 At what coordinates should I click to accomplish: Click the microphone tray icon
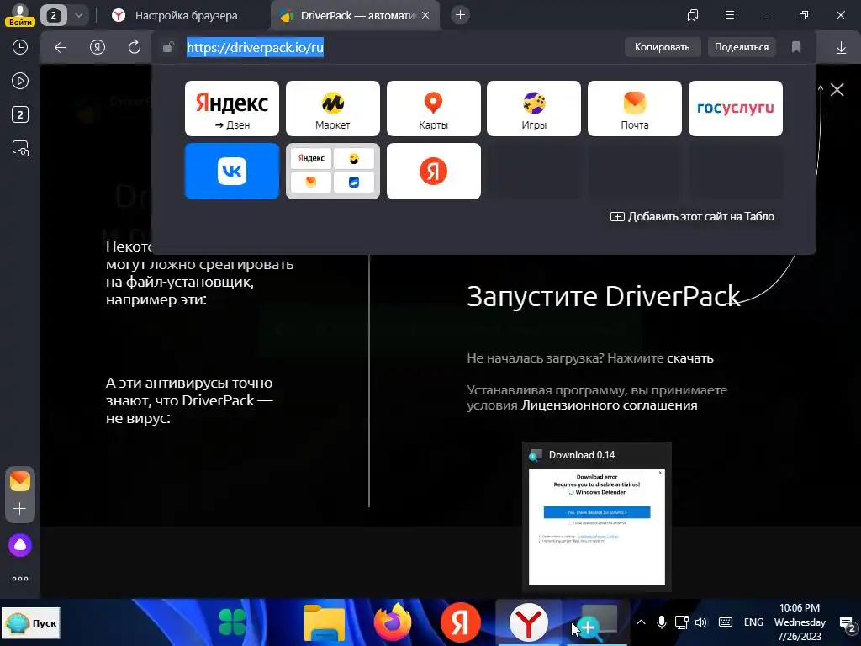[x=662, y=622]
